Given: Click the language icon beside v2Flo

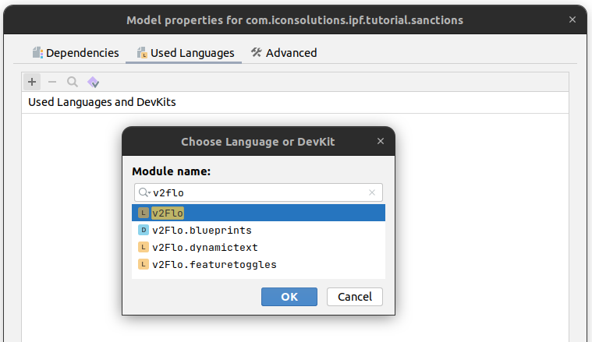Looking at the screenshot, I should pos(144,213).
